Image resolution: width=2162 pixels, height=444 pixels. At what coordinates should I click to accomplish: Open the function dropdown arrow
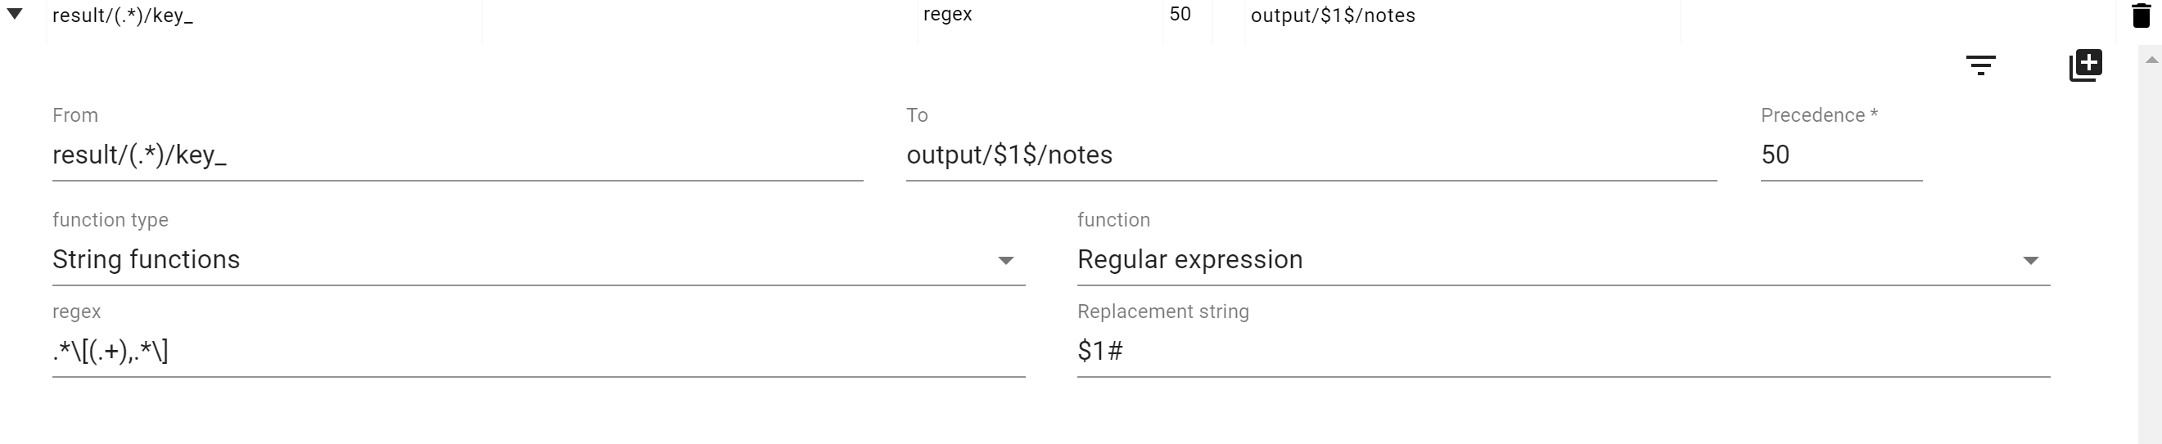(x=2030, y=261)
